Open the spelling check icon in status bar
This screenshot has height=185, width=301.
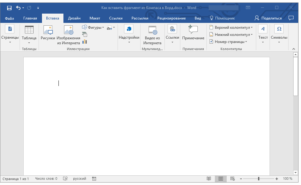(x=65, y=179)
